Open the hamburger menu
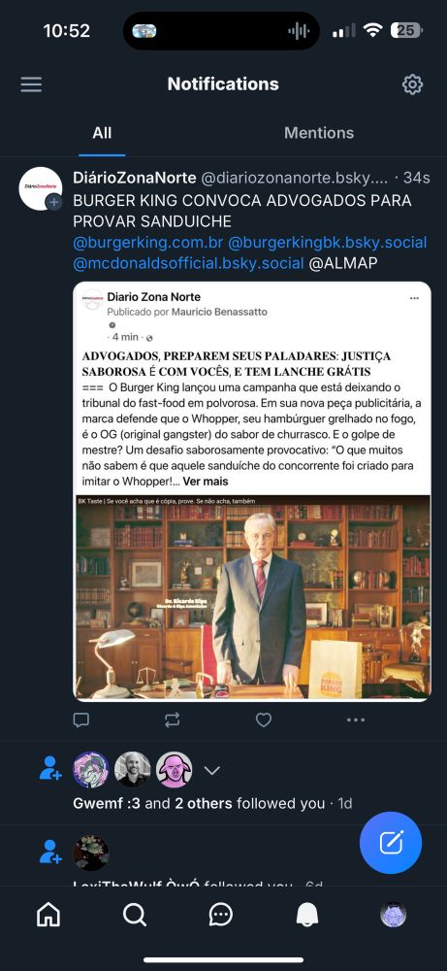The height and width of the screenshot is (971, 447). (x=32, y=84)
